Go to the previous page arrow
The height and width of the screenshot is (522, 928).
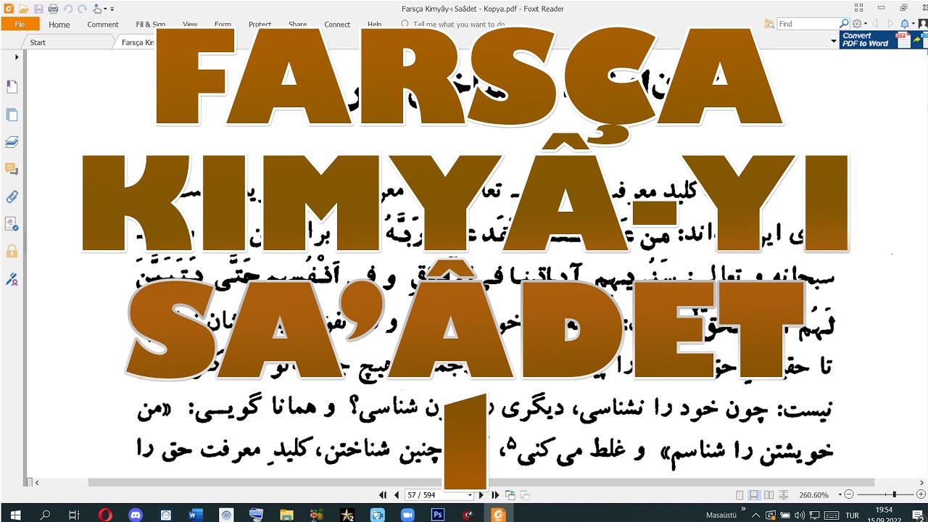coord(397,495)
